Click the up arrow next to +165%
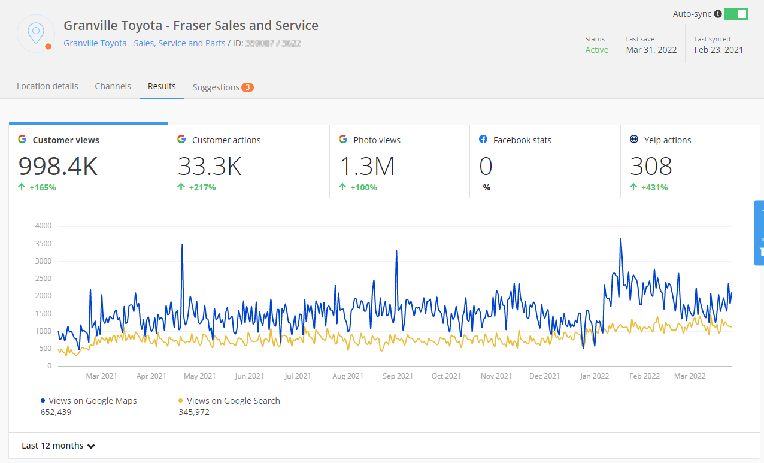This screenshot has height=463, width=764. pos(22,187)
